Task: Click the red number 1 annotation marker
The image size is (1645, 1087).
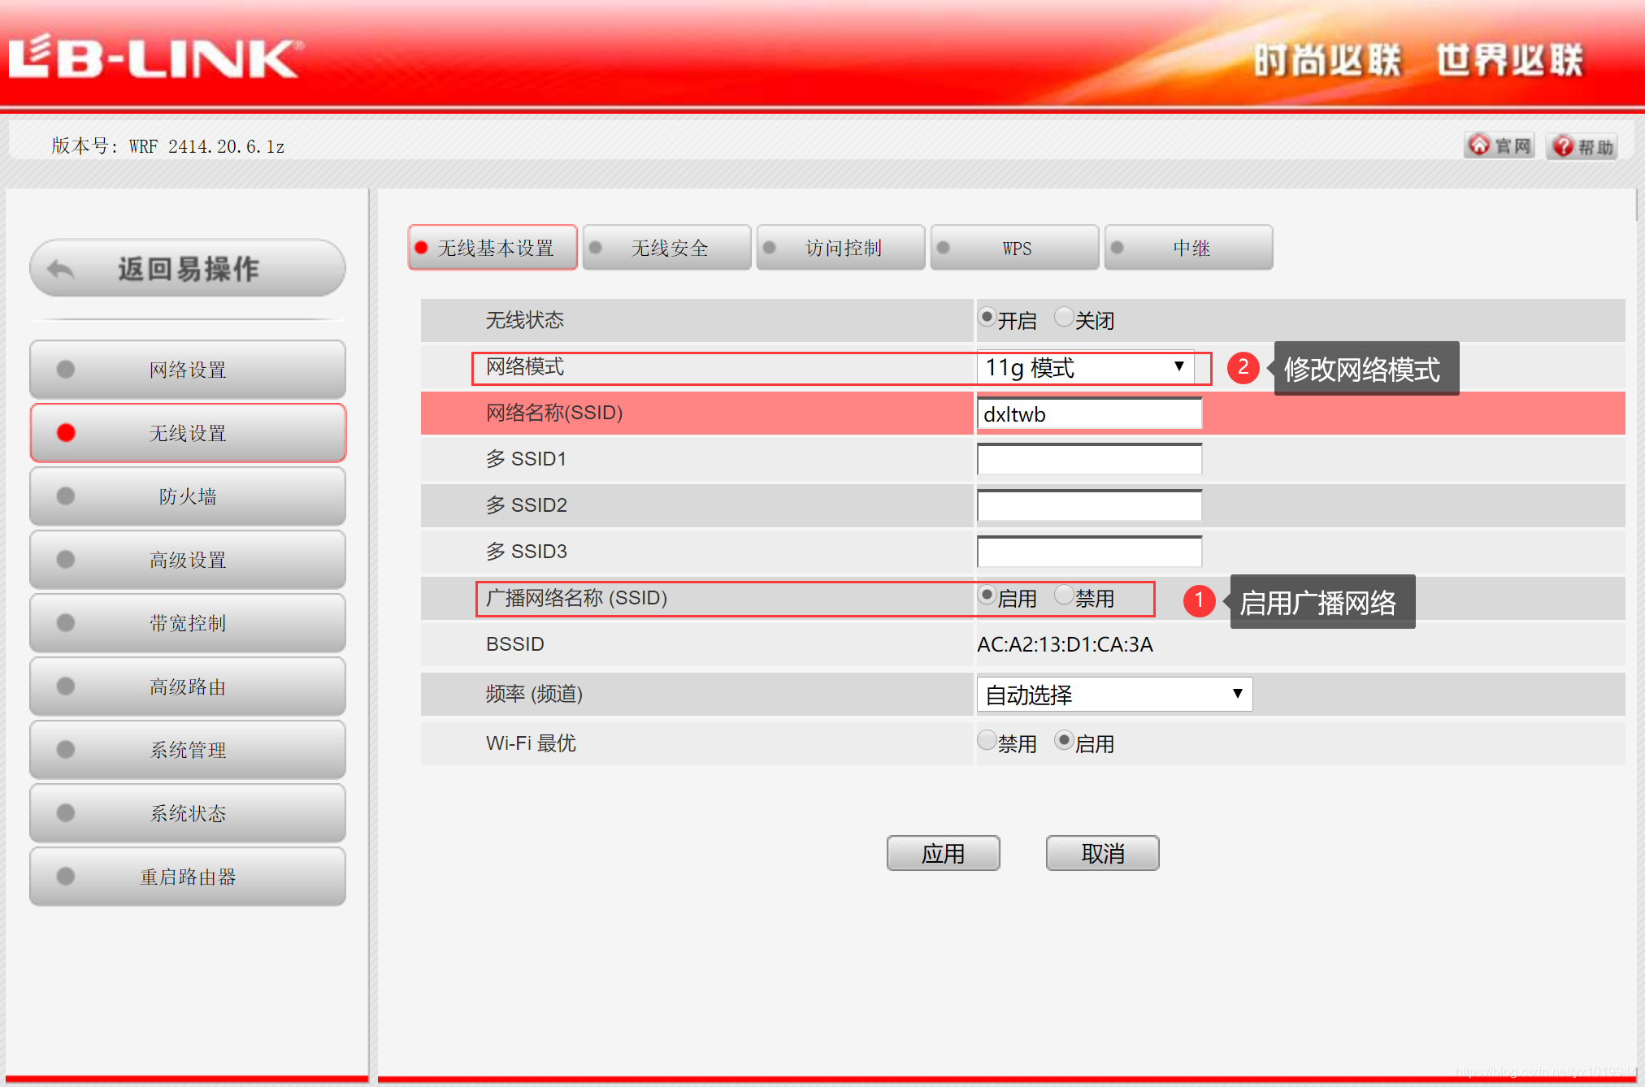Action: click(1199, 601)
